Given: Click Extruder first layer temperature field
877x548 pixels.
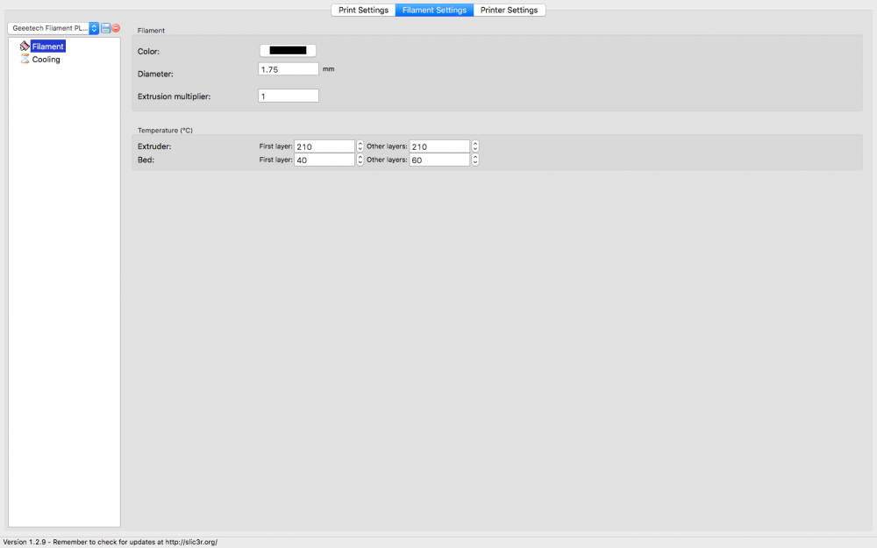Looking at the screenshot, I should coord(324,146).
